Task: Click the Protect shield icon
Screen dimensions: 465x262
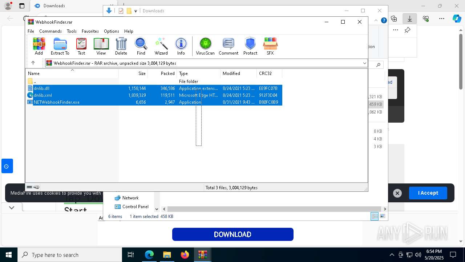Action: tap(250, 46)
